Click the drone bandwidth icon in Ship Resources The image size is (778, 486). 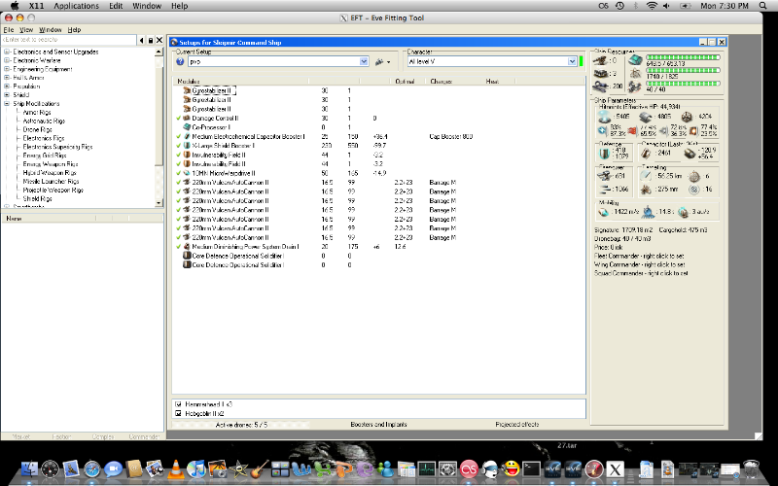pyautogui.click(x=635, y=87)
